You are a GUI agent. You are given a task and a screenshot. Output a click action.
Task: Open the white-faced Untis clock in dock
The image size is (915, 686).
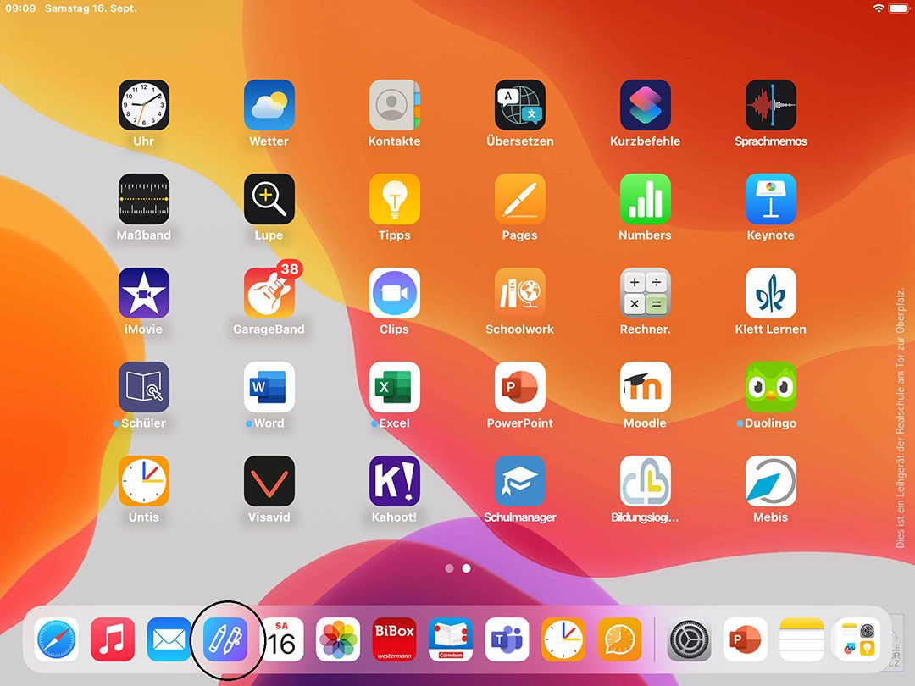tap(563, 639)
